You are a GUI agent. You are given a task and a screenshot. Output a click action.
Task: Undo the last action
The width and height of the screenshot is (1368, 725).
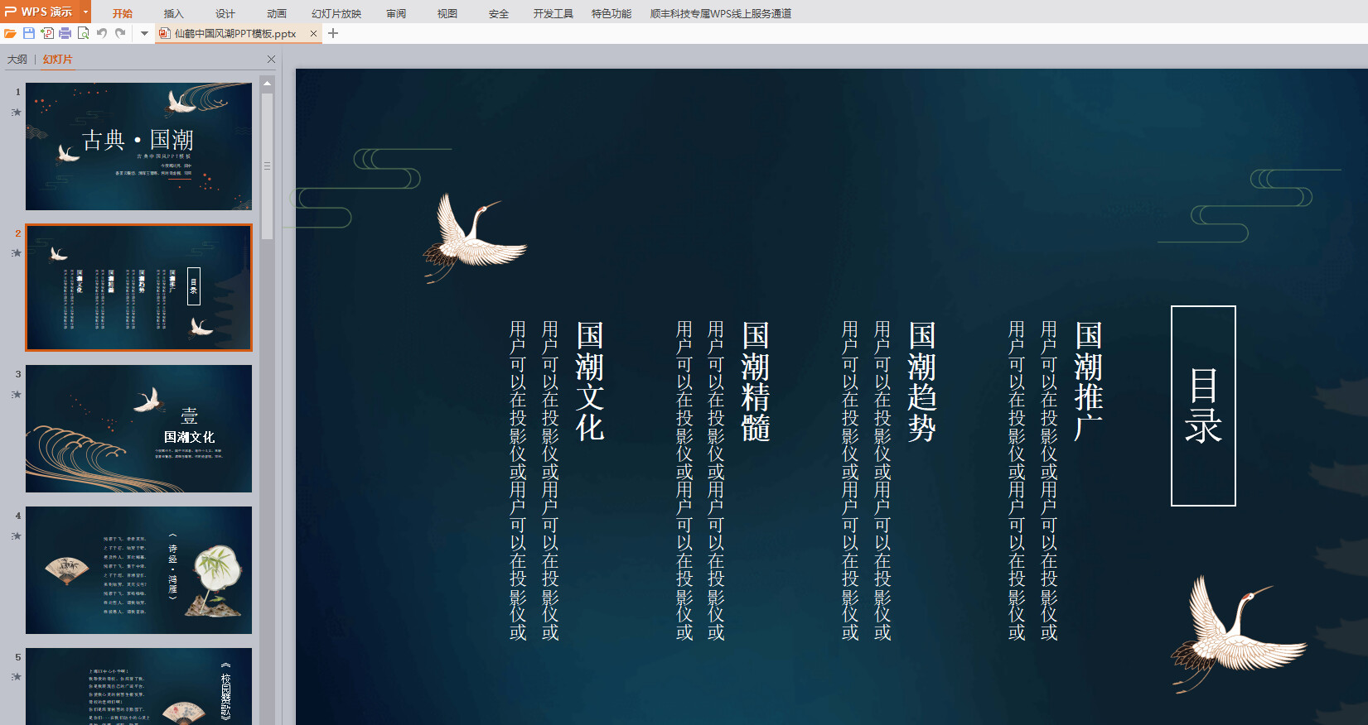(x=102, y=33)
